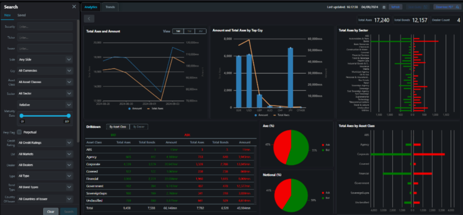Close the Search panel with the X

[74, 7]
